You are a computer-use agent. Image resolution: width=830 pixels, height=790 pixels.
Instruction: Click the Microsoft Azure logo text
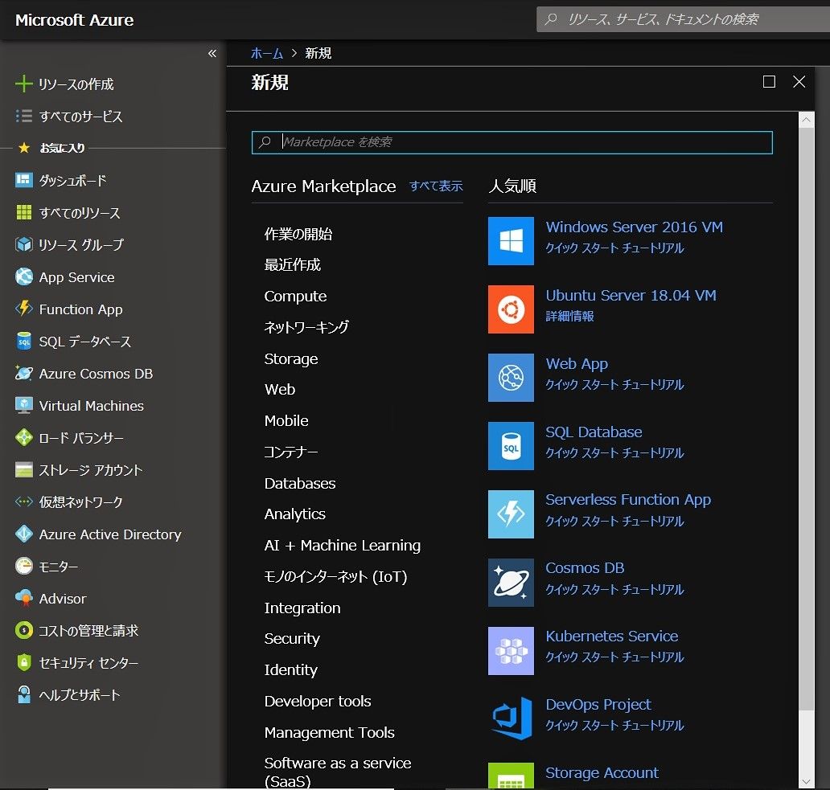(x=74, y=20)
